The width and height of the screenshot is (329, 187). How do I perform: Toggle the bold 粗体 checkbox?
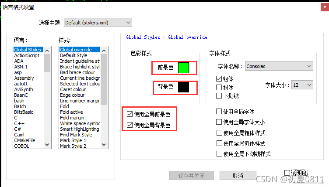(x=219, y=79)
